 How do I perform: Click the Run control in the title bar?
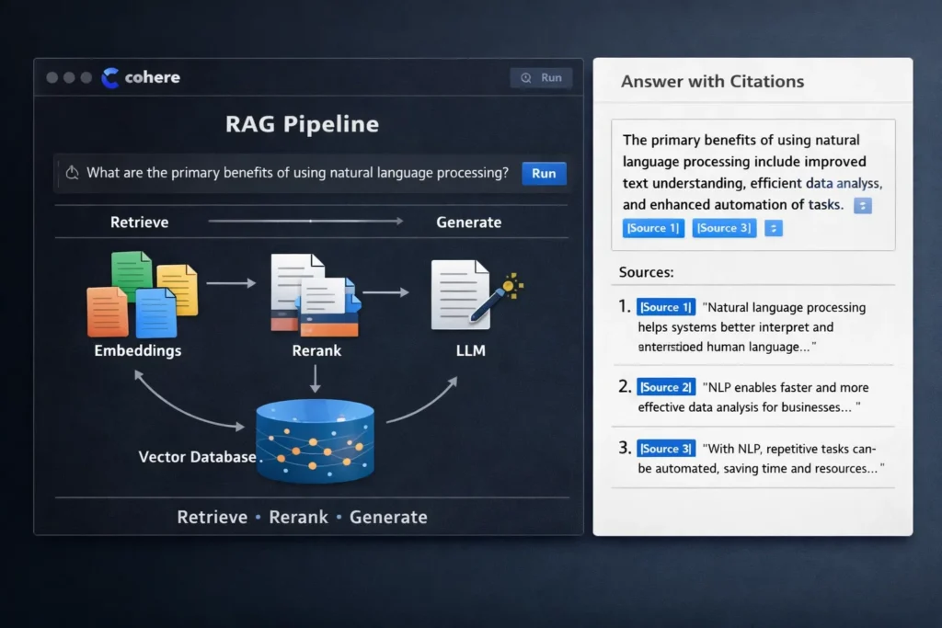tap(541, 77)
